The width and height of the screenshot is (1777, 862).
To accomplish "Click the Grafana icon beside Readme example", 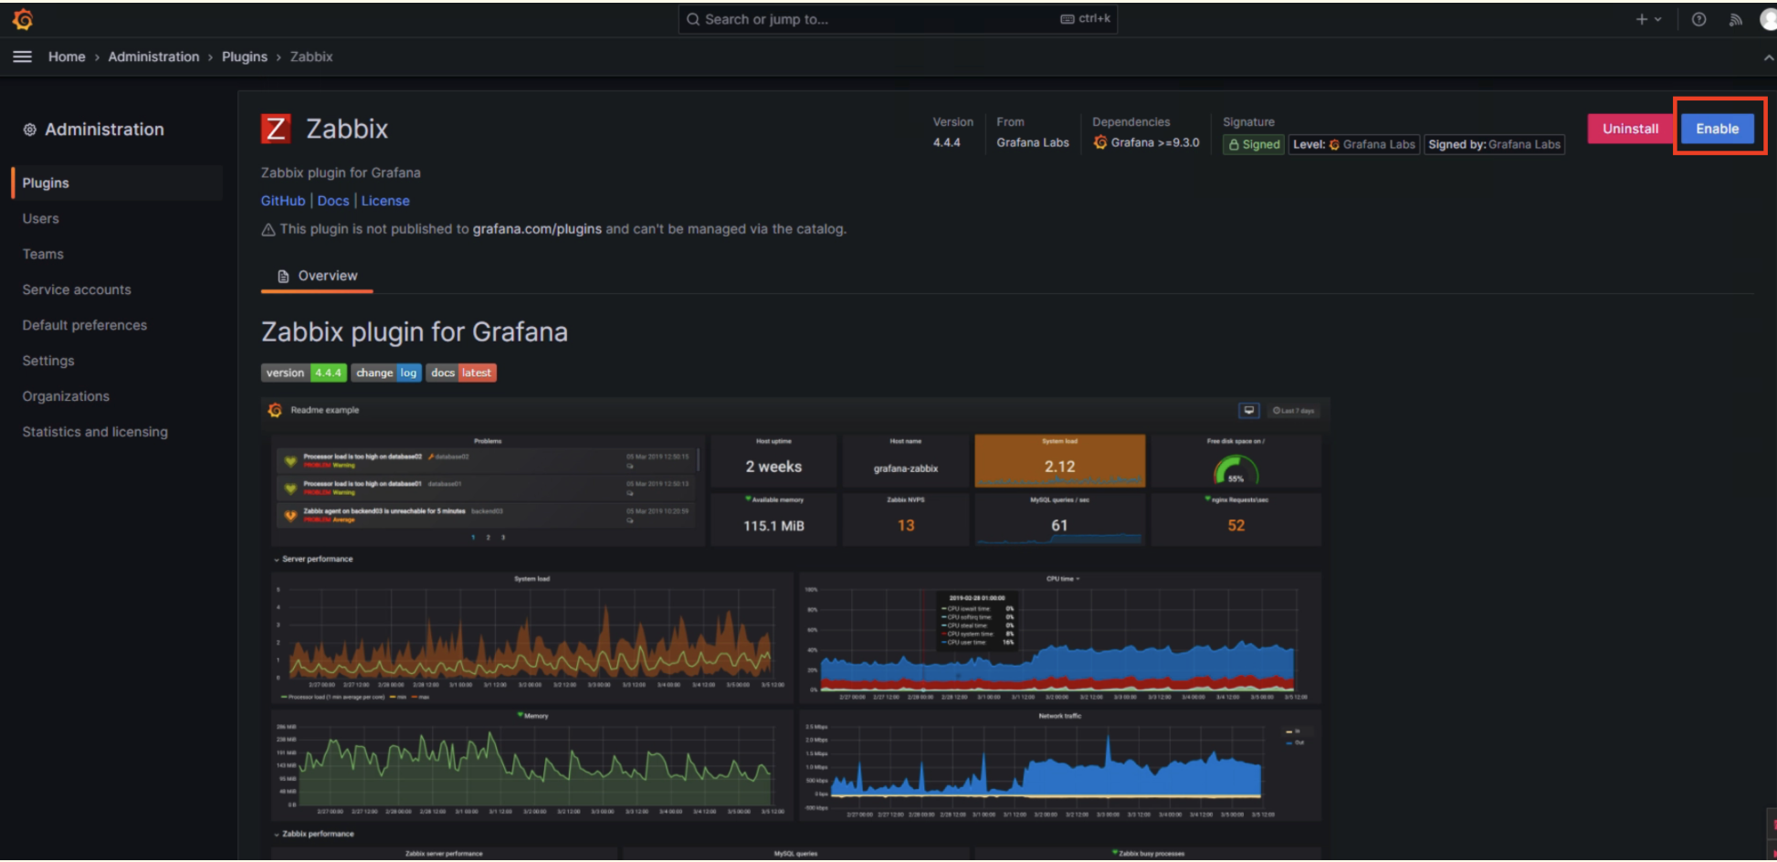I will click(x=275, y=410).
